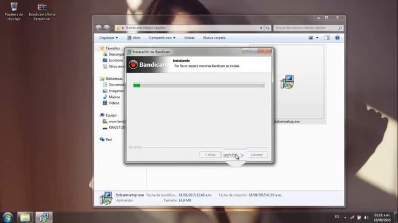
Task: Click the bdcamsetup.exe file name label
Action: (287, 121)
